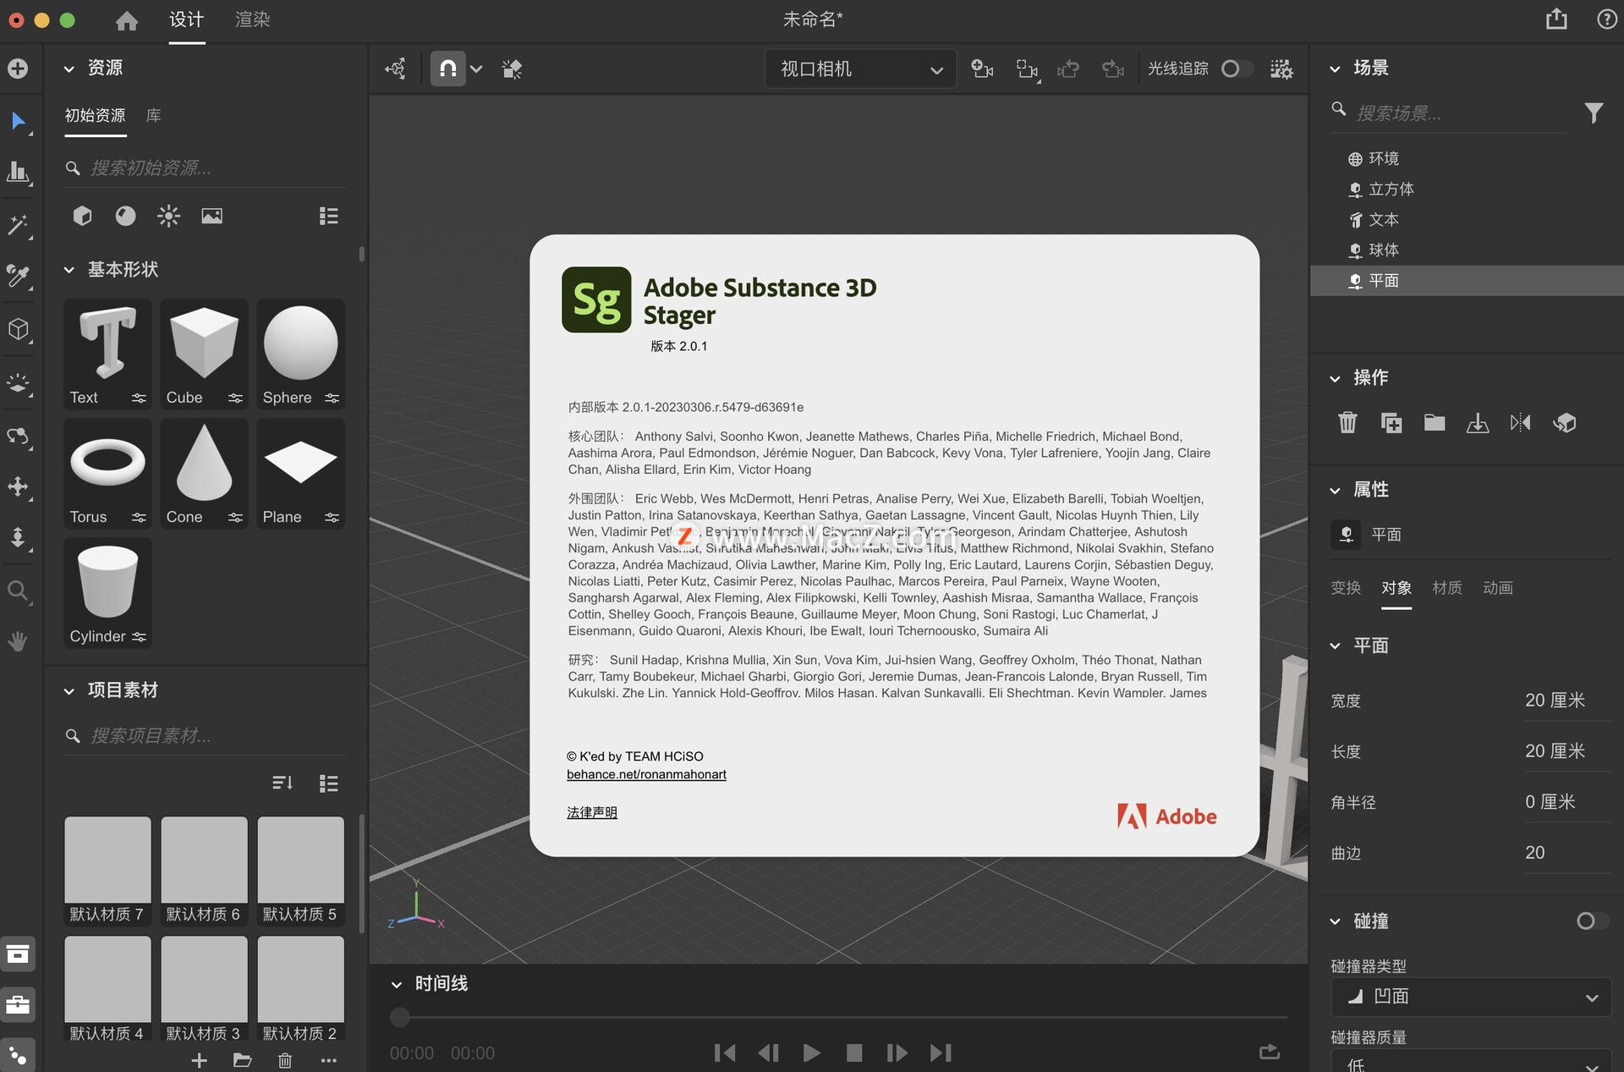Toggle the 光线追踪 switch

click(x=1236, y=69)
